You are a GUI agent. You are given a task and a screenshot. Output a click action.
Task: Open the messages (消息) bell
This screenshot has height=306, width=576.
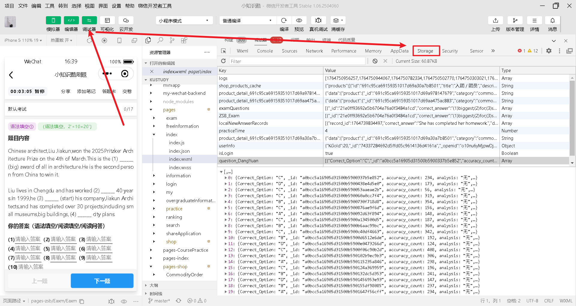553,20
